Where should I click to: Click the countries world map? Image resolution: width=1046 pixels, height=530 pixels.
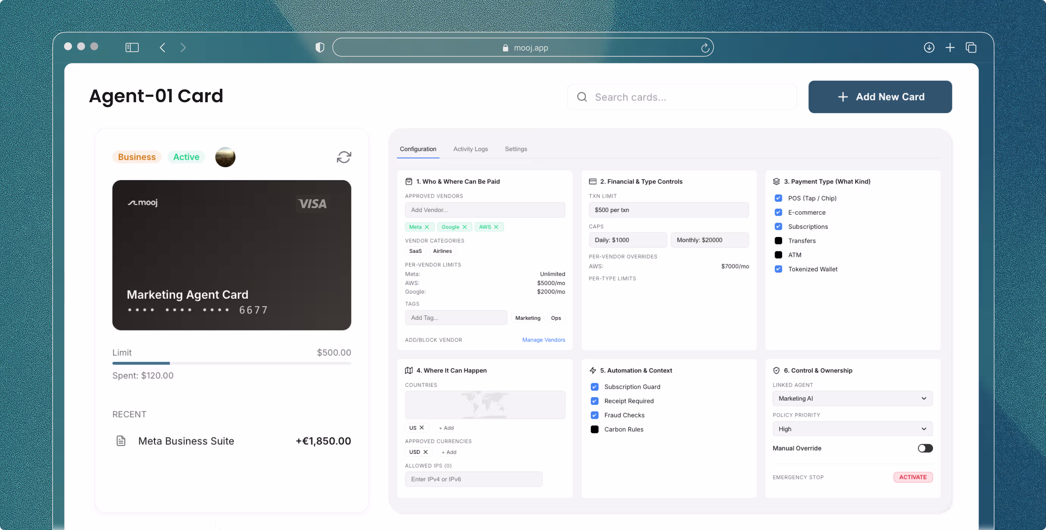pos(485,405)
